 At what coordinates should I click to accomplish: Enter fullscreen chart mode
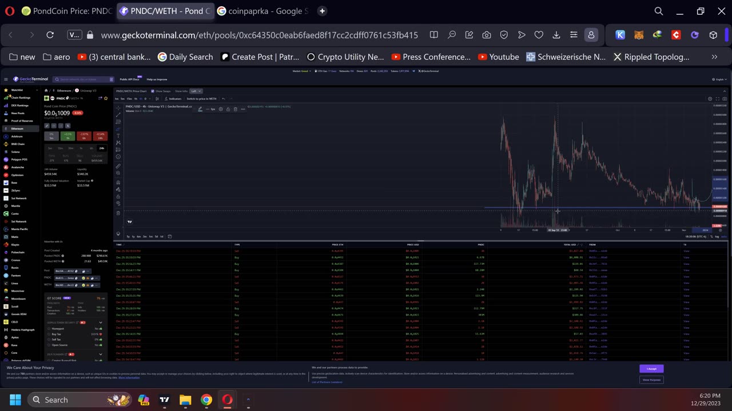coord(717,99)
